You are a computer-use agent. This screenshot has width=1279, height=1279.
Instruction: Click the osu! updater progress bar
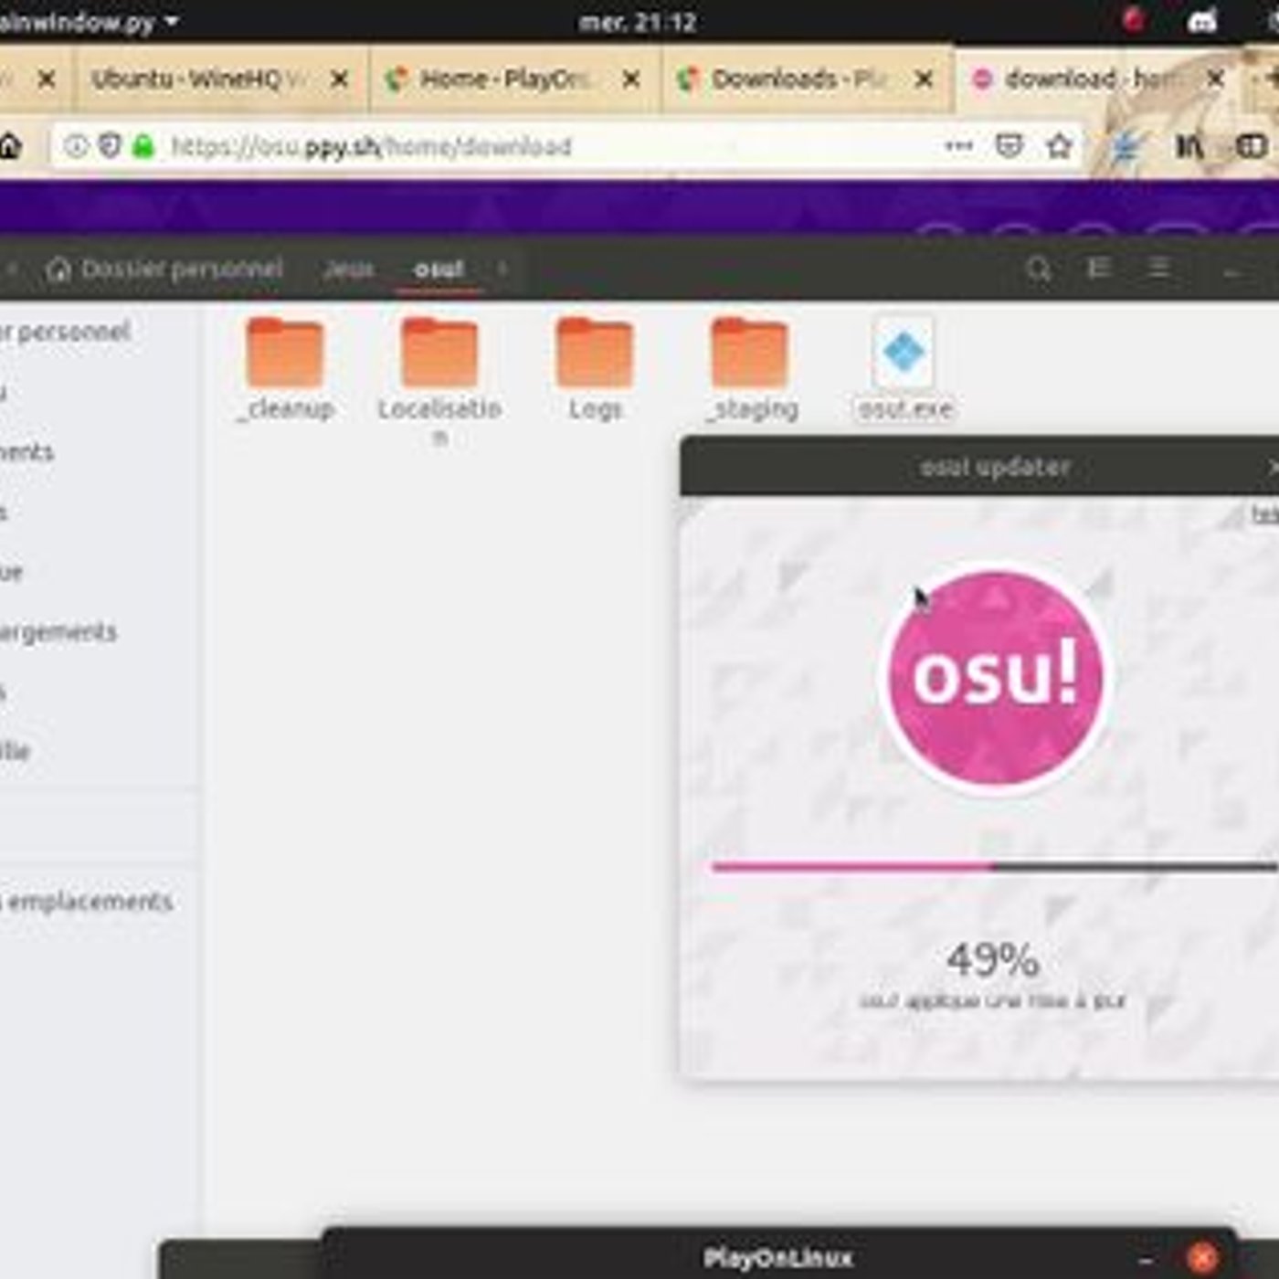995,866
